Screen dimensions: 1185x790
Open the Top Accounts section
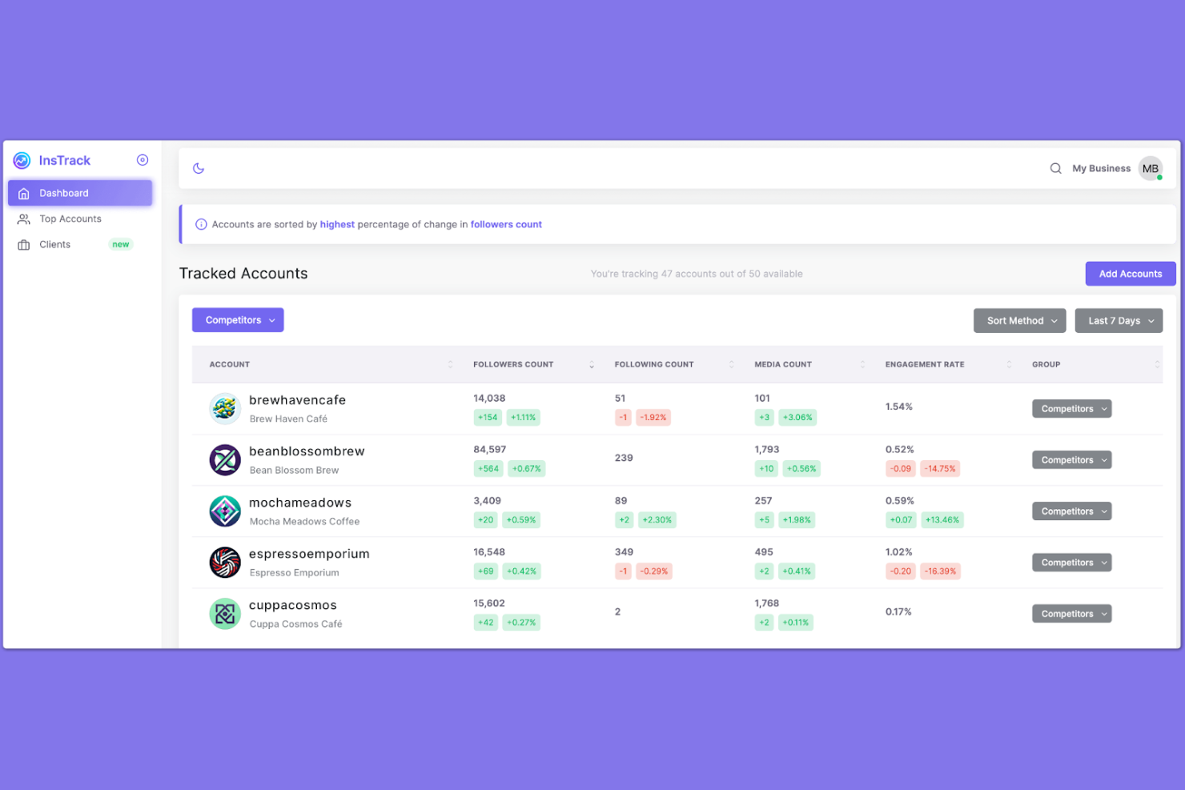[70, 219]
